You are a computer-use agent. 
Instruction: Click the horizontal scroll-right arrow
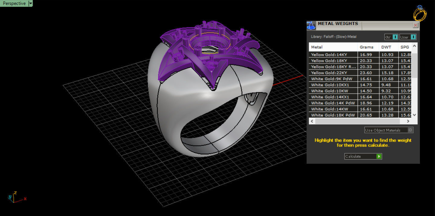408,121
